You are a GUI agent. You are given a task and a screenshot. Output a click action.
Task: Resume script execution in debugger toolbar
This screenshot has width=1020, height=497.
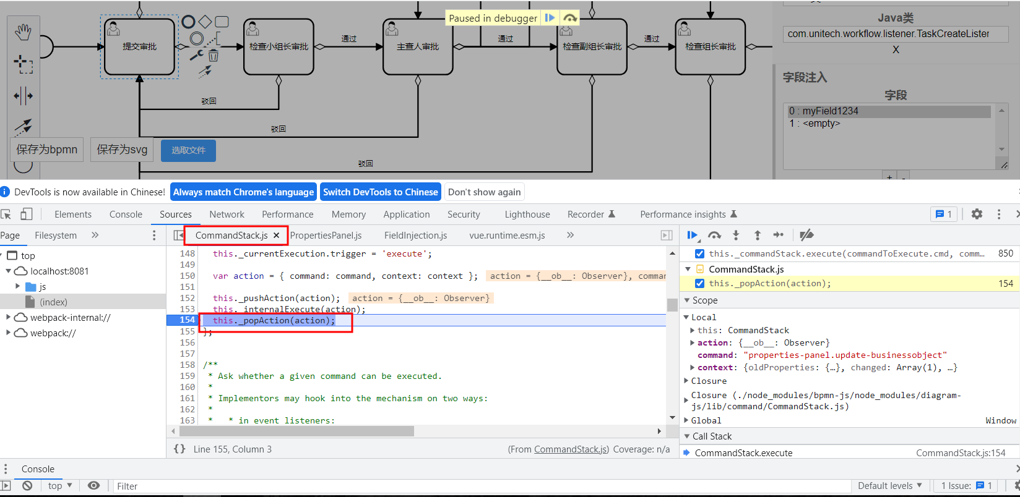tap(693, 235)
